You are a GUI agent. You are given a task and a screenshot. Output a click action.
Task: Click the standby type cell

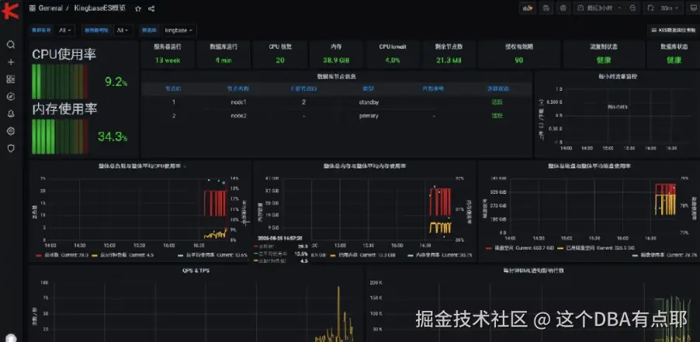pos(369,102)
